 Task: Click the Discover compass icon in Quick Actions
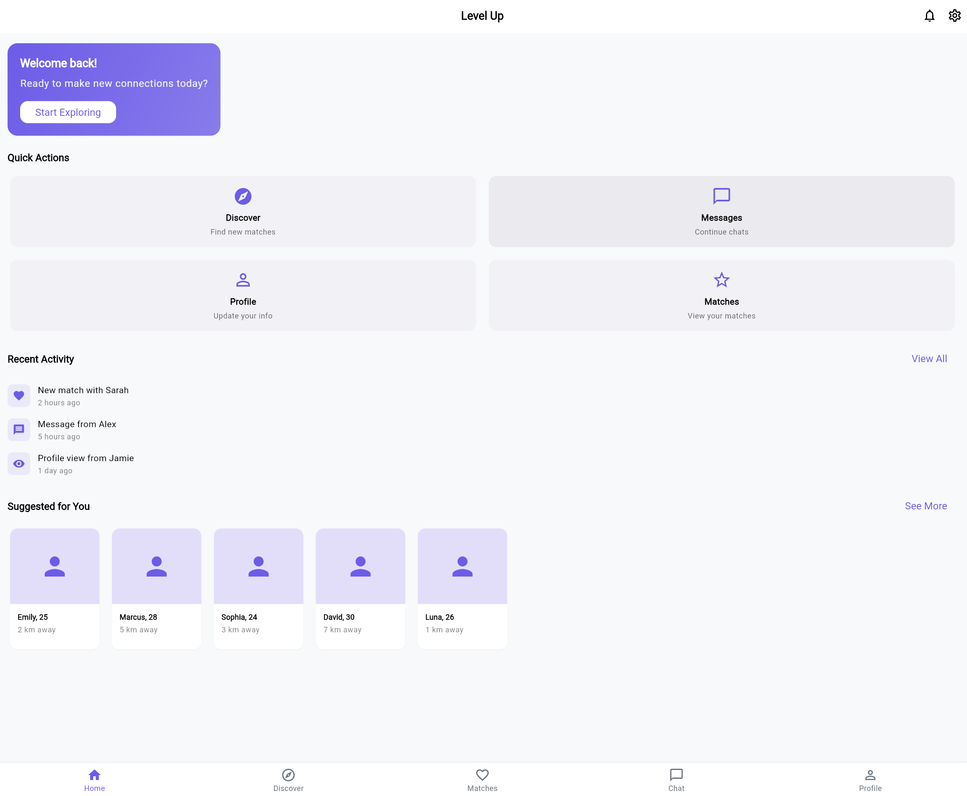point(242,196)
